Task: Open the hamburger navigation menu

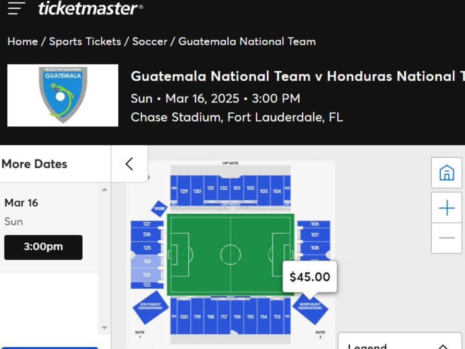Action: pyautogui.click(x=15, y=9)
